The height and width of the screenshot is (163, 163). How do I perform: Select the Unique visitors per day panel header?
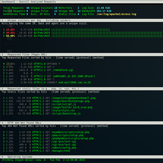(81, 20)
